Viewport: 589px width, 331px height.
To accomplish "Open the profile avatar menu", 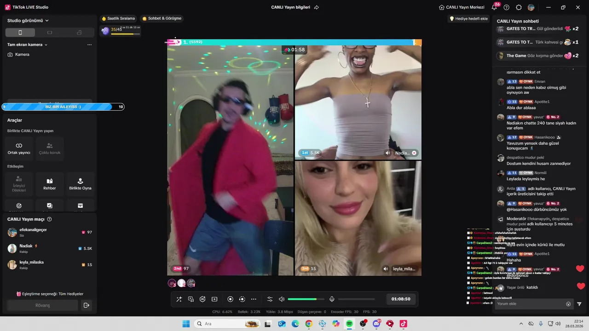I will pos(531,7).
